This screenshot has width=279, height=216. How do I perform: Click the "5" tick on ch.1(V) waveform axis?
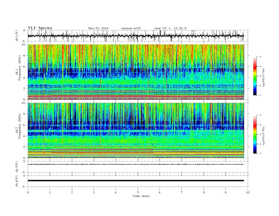tap(24, 30)
